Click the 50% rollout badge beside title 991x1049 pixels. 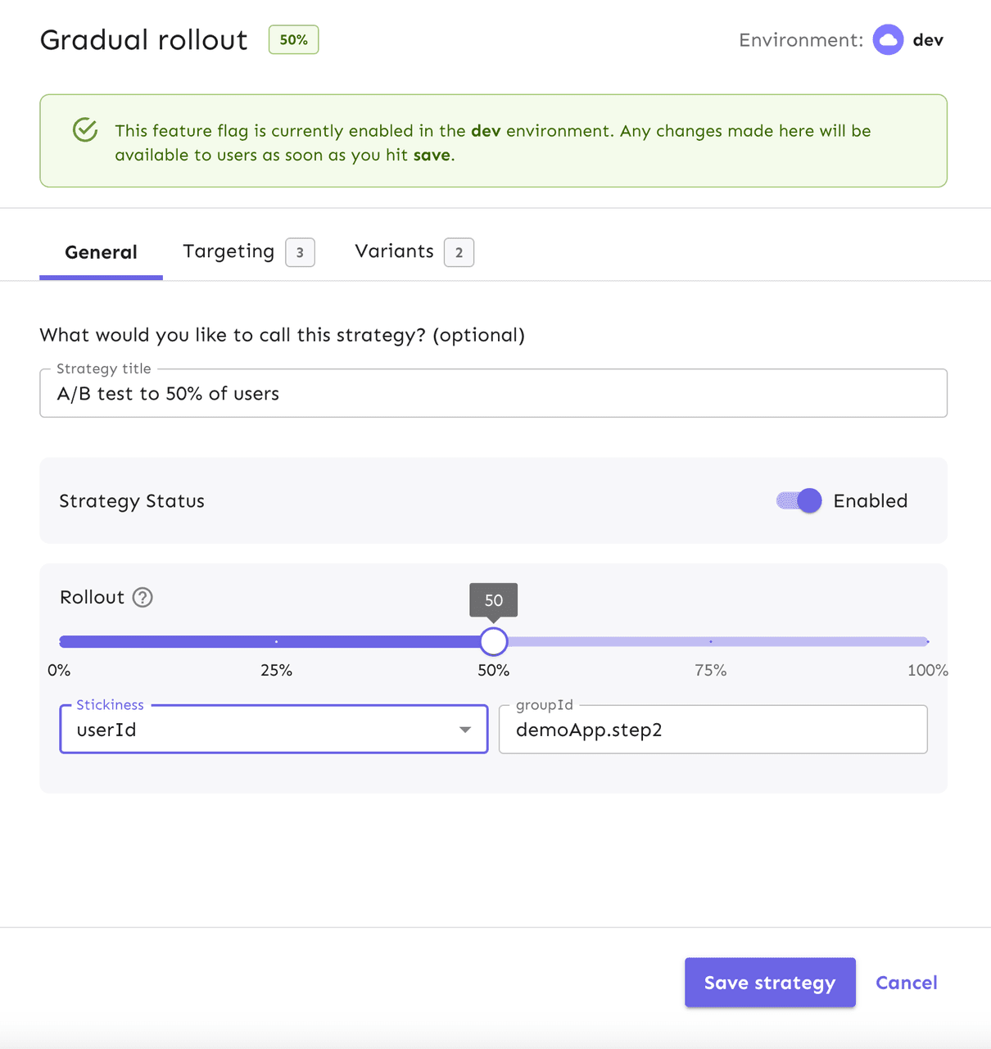293,40
